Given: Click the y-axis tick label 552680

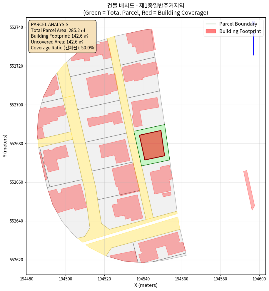Looking at the screenshot, I should (x=17, y=144).
